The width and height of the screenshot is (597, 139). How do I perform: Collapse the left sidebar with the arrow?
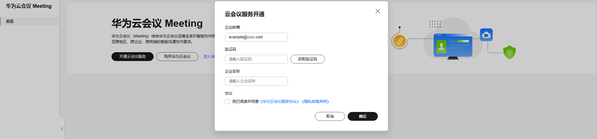pos(62,129)
